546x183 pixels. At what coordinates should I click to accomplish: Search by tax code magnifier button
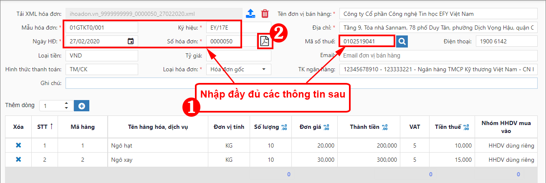(x=402, y=41)
